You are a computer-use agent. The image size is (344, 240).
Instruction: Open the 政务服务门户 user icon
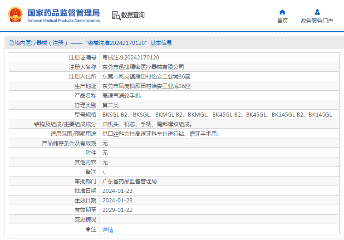click(317, 12)
